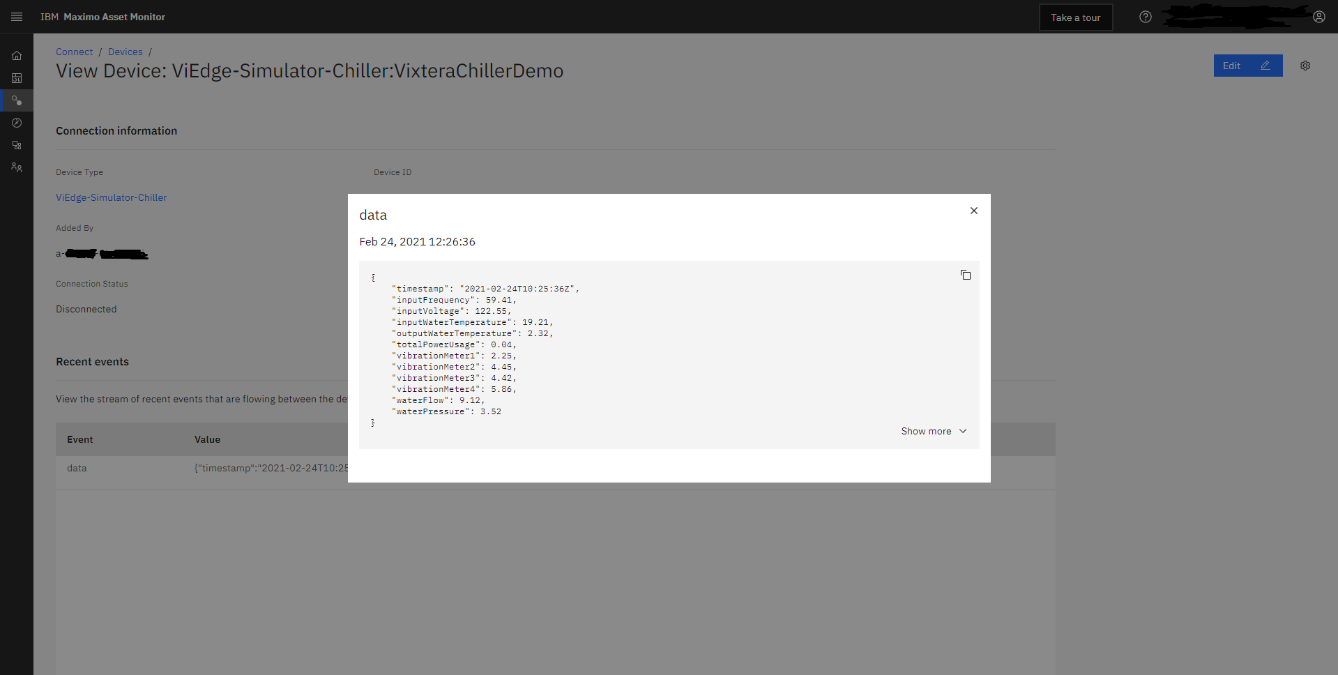Close the data event dialog
Image resolution: width=1338 pixels, height=675 pixels.
tap(974, 211)
